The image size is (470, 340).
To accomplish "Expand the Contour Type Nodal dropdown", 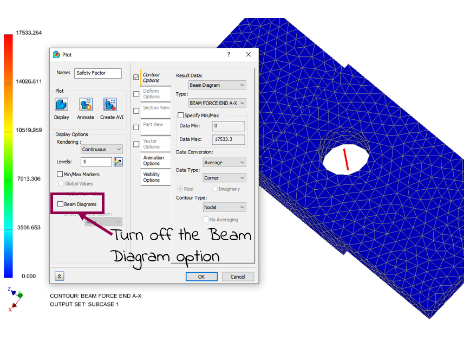I will tap(224, 207).
